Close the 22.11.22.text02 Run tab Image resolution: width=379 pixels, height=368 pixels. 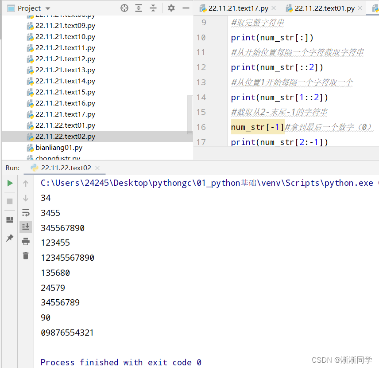[97, 168]
